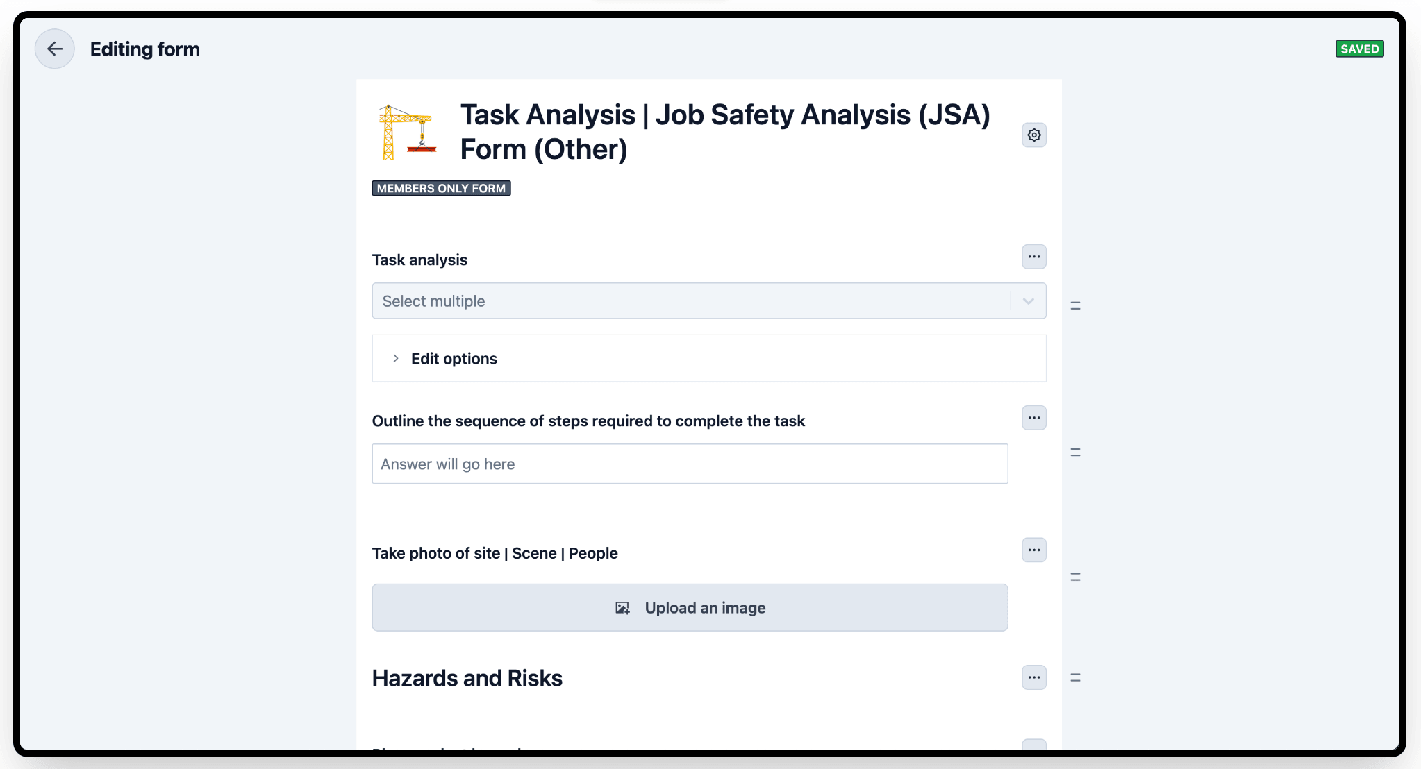Click the Answer will go here field
The height and width of the screenshot is (769, 1421).
[x=690, y=464]
